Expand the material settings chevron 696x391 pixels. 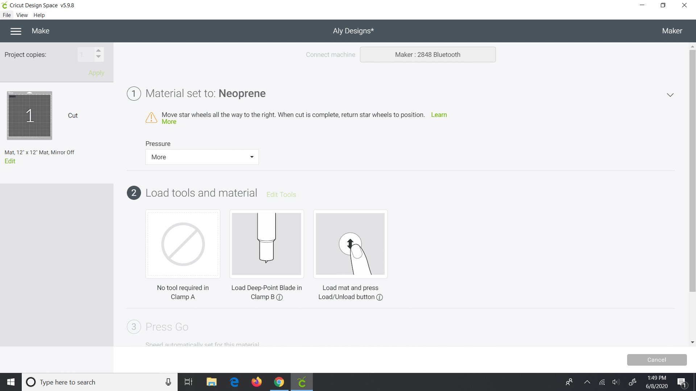(670, 95)
